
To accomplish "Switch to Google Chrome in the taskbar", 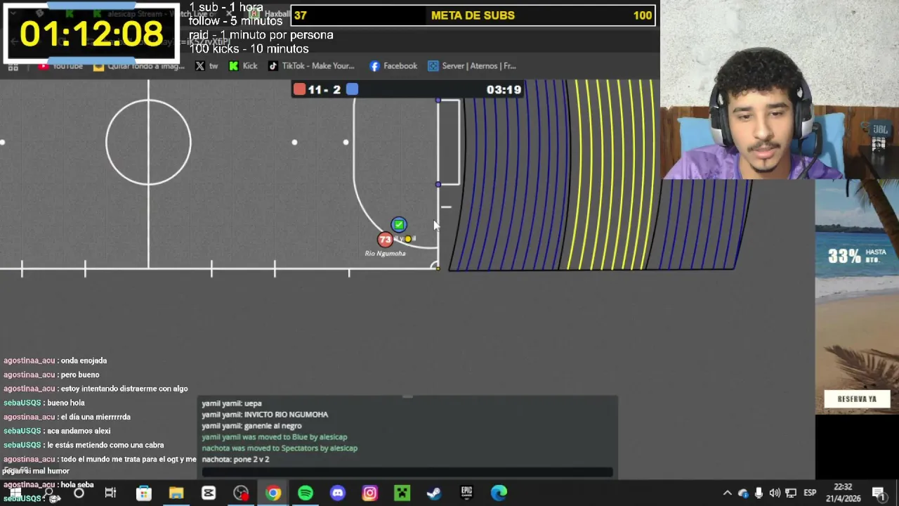I will click(x=273, y=493).
